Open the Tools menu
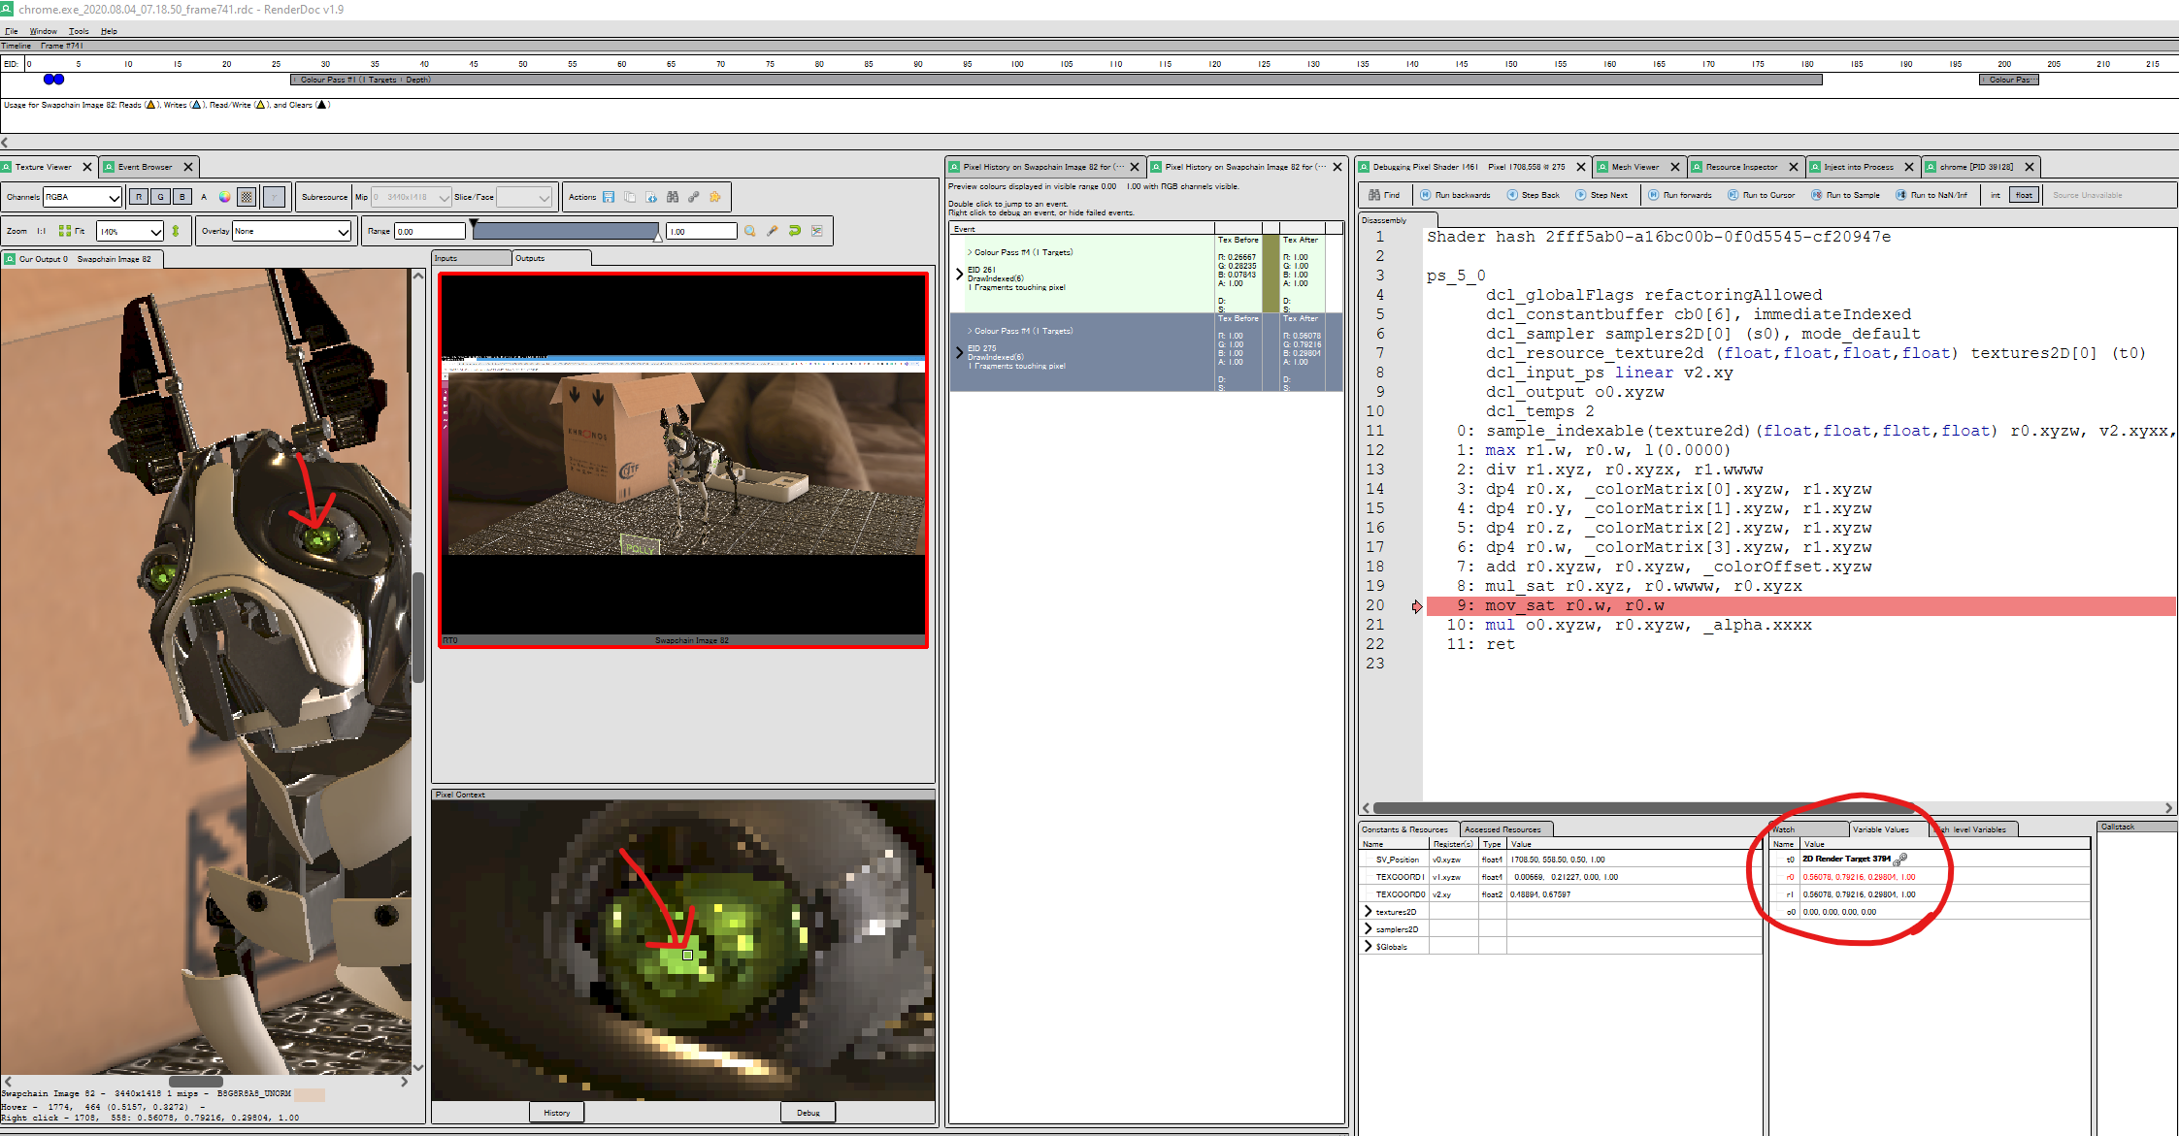This screenshot has height=1136, width=2179. pyautogui.click(x=79, y=31)
